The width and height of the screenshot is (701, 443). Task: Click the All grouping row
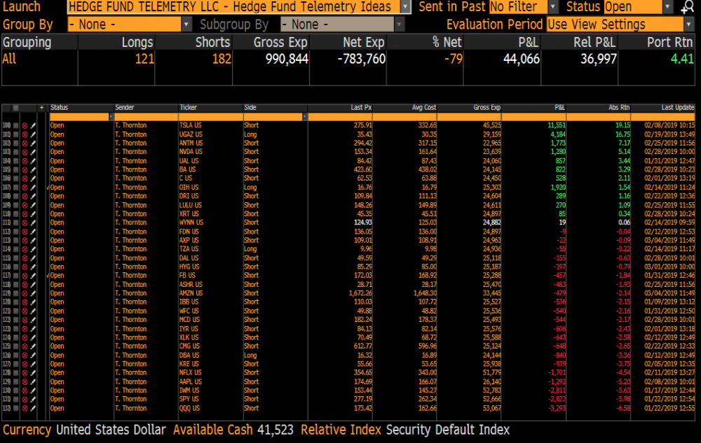pyautogui.click(x=348, y=59)
